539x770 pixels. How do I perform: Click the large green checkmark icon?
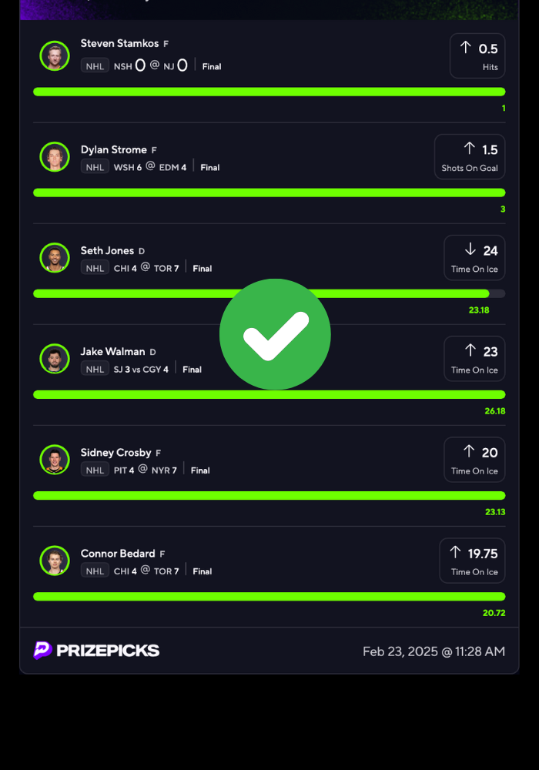pyautogui.click(x=275, y=334)
